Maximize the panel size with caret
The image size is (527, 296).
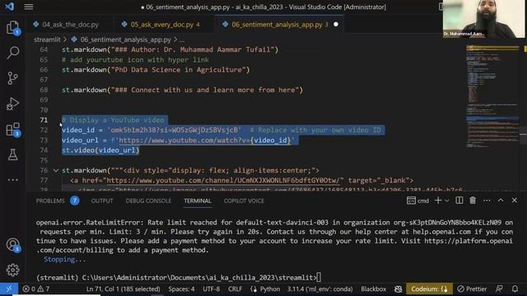tap(501, 201)
